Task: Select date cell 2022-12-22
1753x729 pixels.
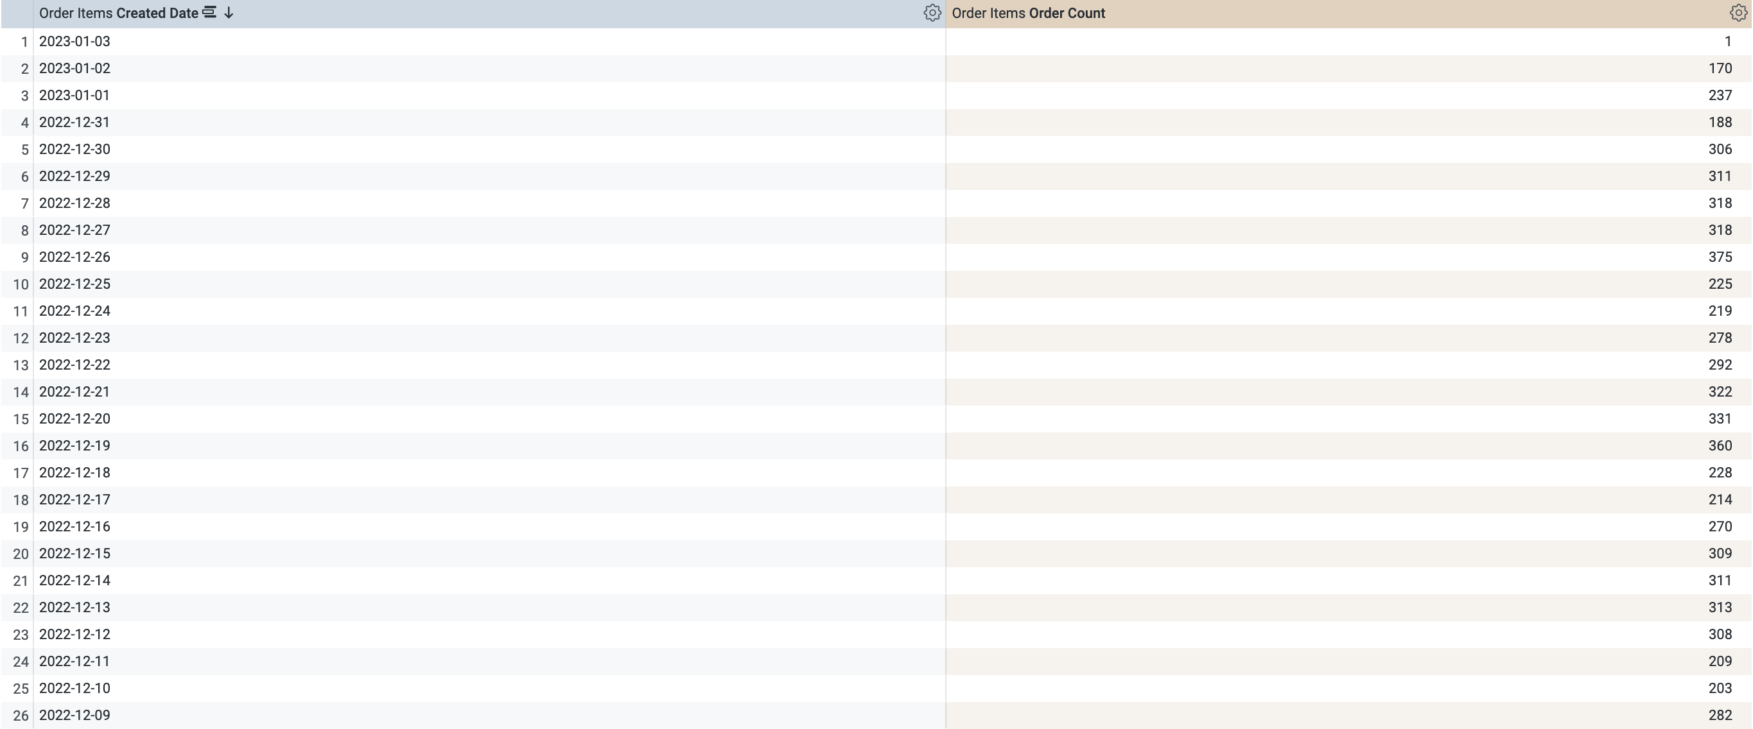Action: tap(74, 365)
